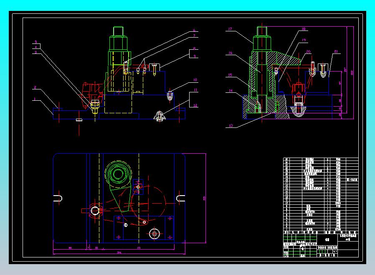This screenshot has width=375, height=275.
Task: Select the vertical 57 dimension
Action: click(x=340, y=83)
